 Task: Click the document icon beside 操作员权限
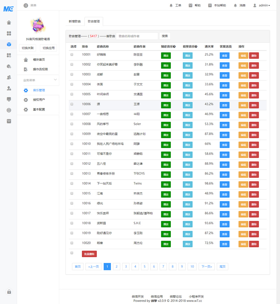25,69
